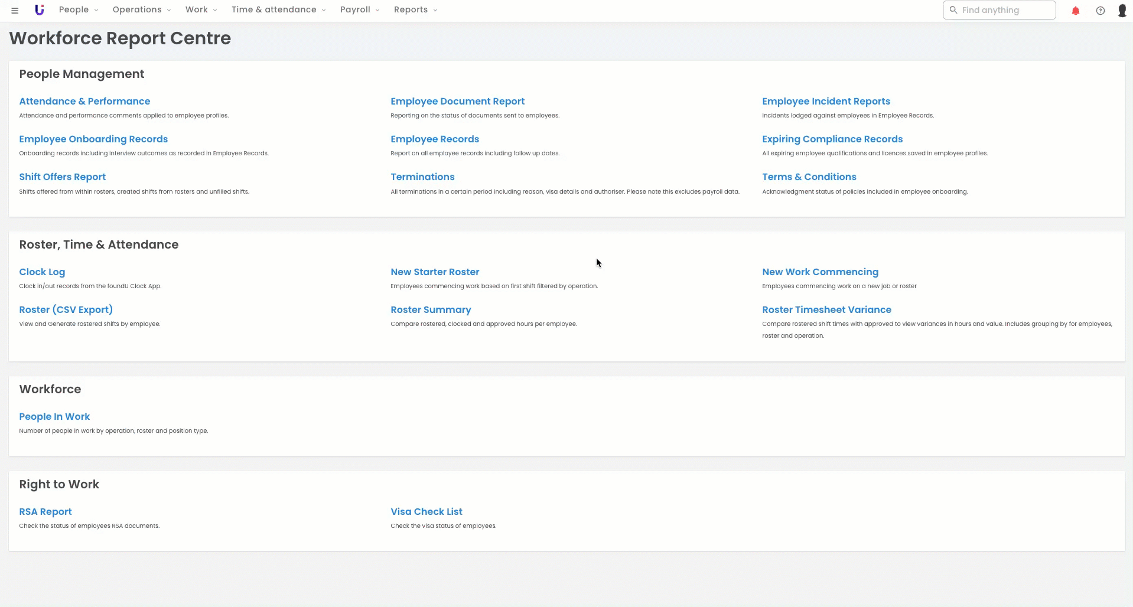
Task: Open the Reports menu
Action: tap(415, 10)
